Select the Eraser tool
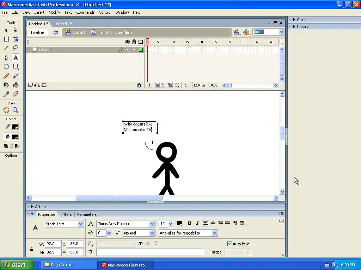 coord(16,94)
